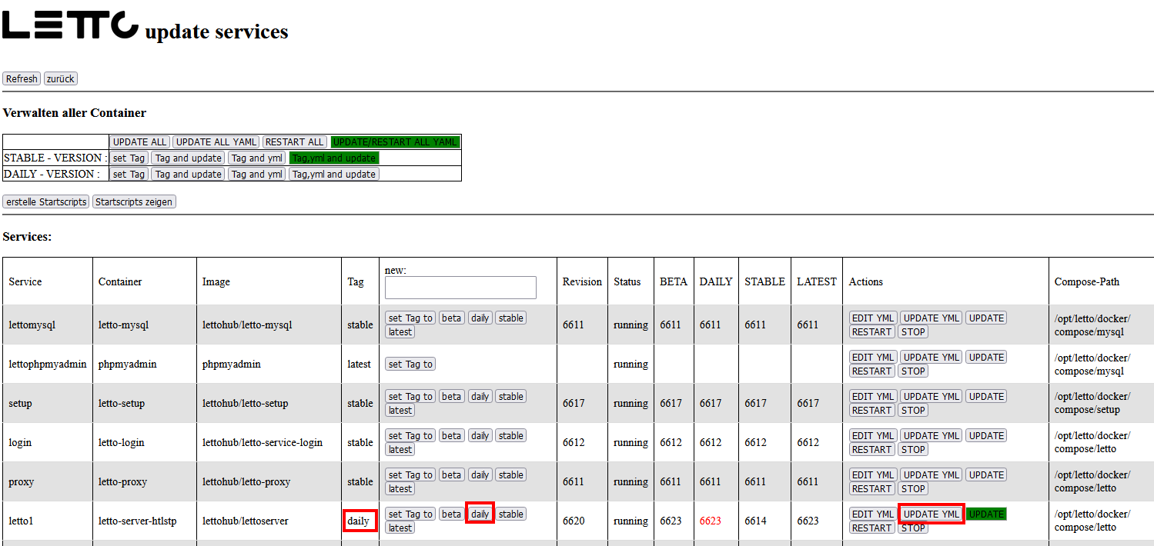Image resolution: width=1154 pixels, height=546 pixels.
Task: Click EDIT YML for lettophpmyadmin
Action: click(873, 358)
